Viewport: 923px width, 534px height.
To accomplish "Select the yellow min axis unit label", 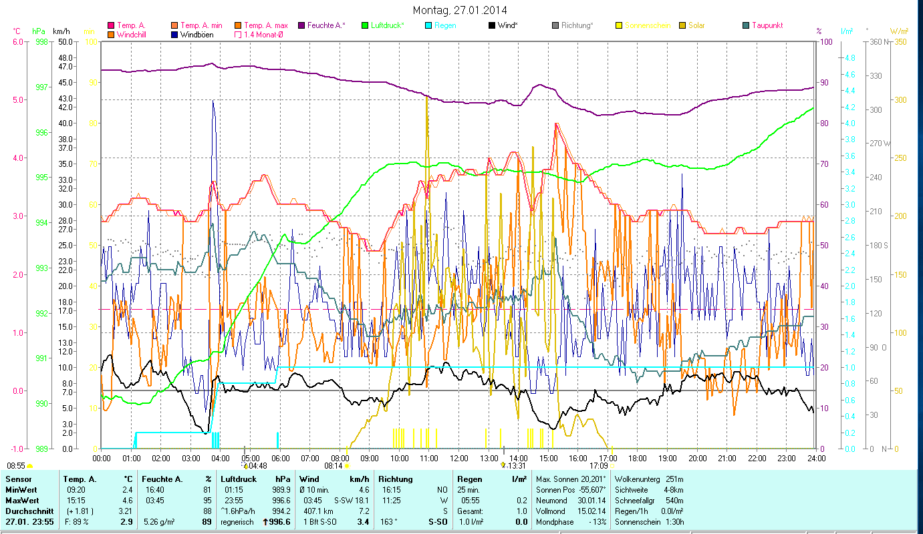I will [89, 31].
